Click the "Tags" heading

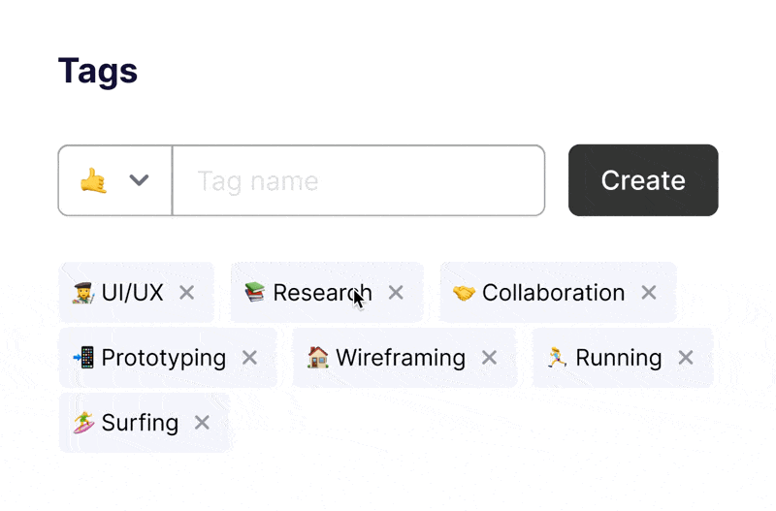pos(98,72)
